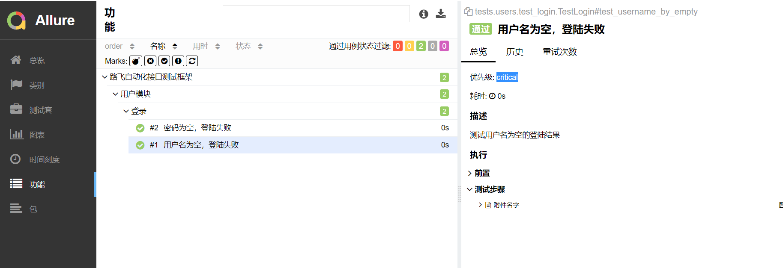Open the 图表 graphs chart icon
Viewport: 783px width, 268px height.
(x=17, y=134)
